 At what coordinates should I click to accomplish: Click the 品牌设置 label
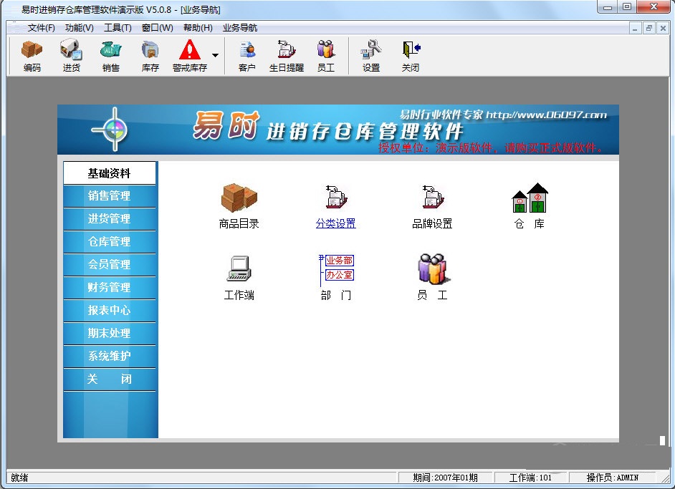click(x=432, y=223)
